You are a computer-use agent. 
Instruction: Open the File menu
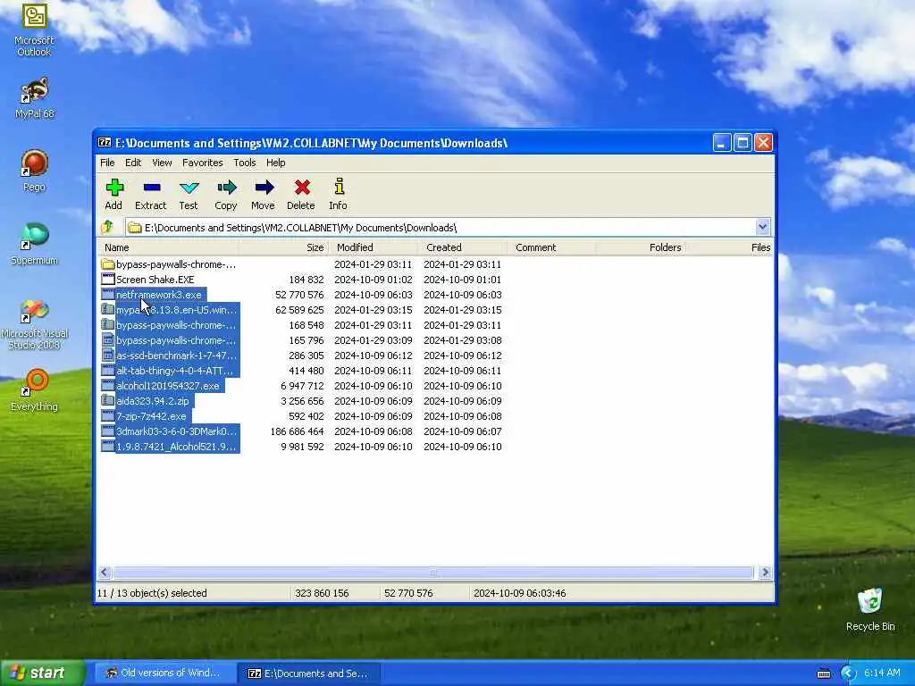click(x=107, y=163)
